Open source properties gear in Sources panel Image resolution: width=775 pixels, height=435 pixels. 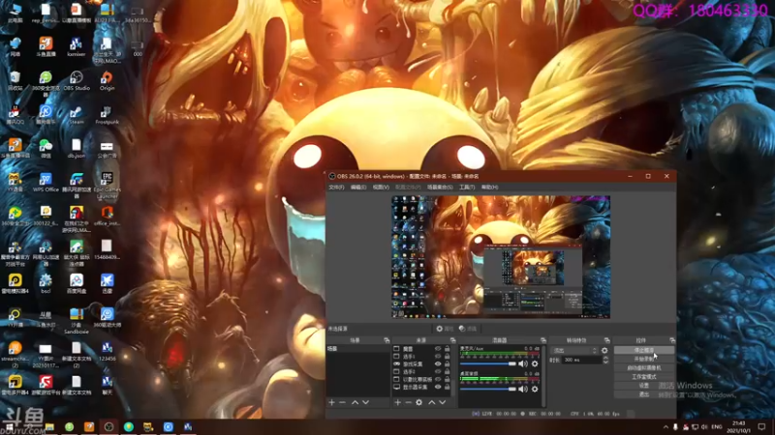419,402
